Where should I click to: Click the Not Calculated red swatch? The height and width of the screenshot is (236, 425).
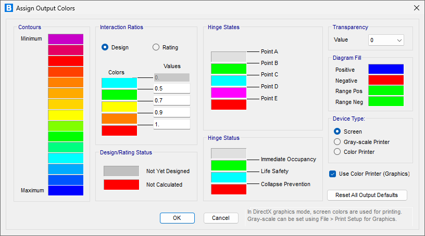[121, 185]
